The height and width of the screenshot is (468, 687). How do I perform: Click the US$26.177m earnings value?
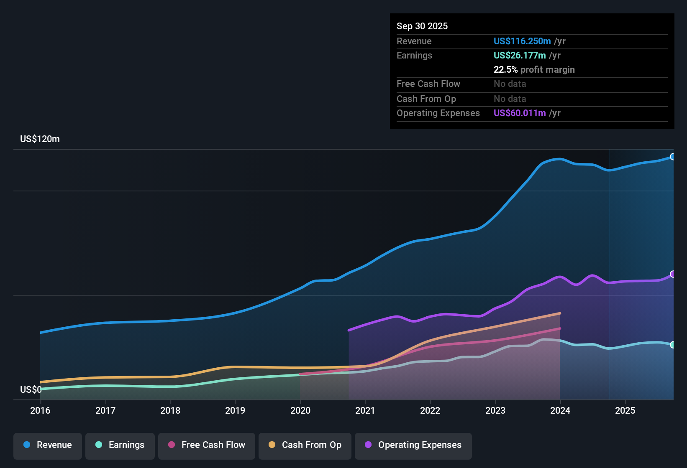tap(520, 55)
